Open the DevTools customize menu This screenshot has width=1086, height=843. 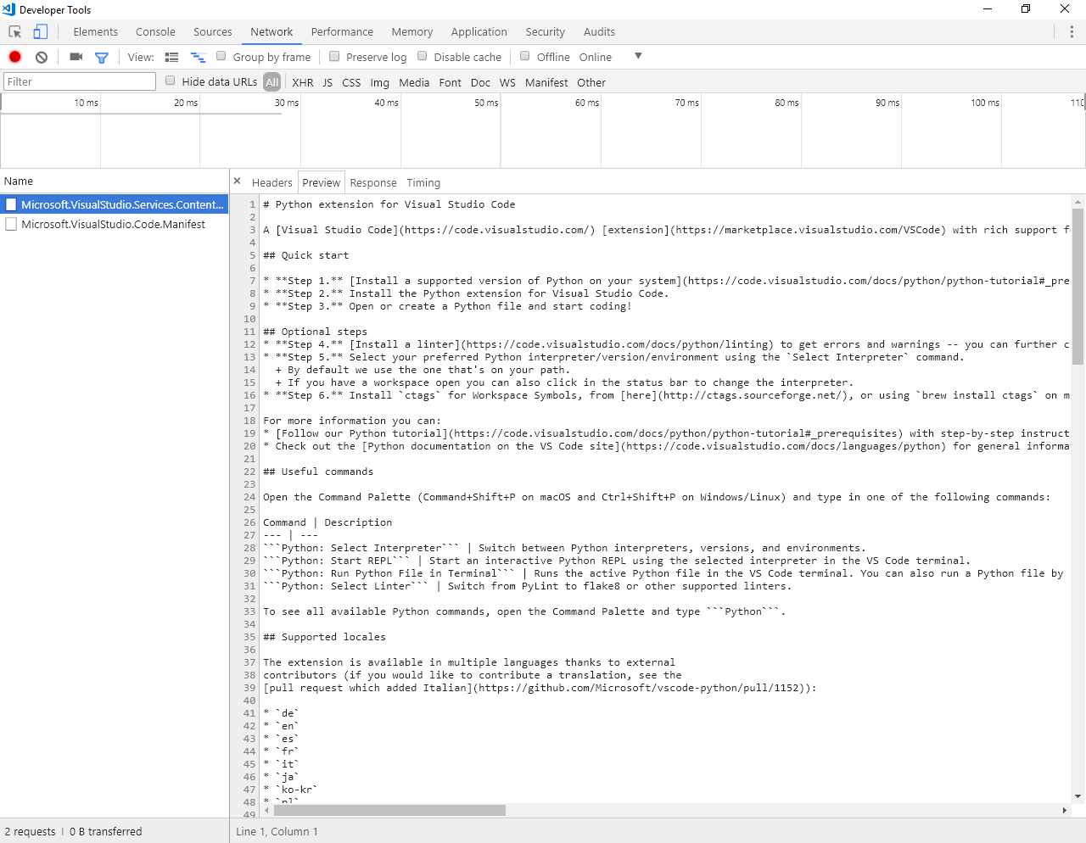point(1072,31)
